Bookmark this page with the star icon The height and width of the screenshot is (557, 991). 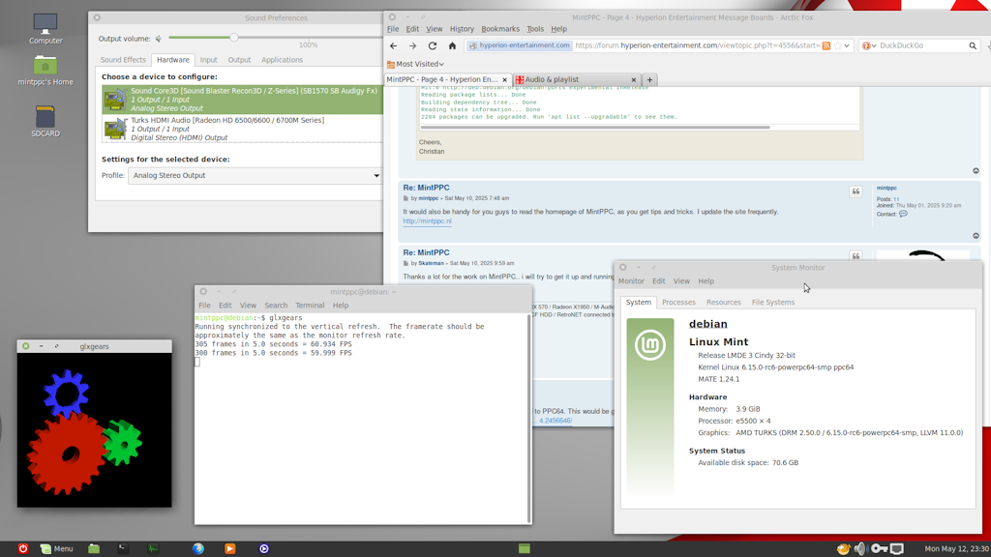point(837,45)
